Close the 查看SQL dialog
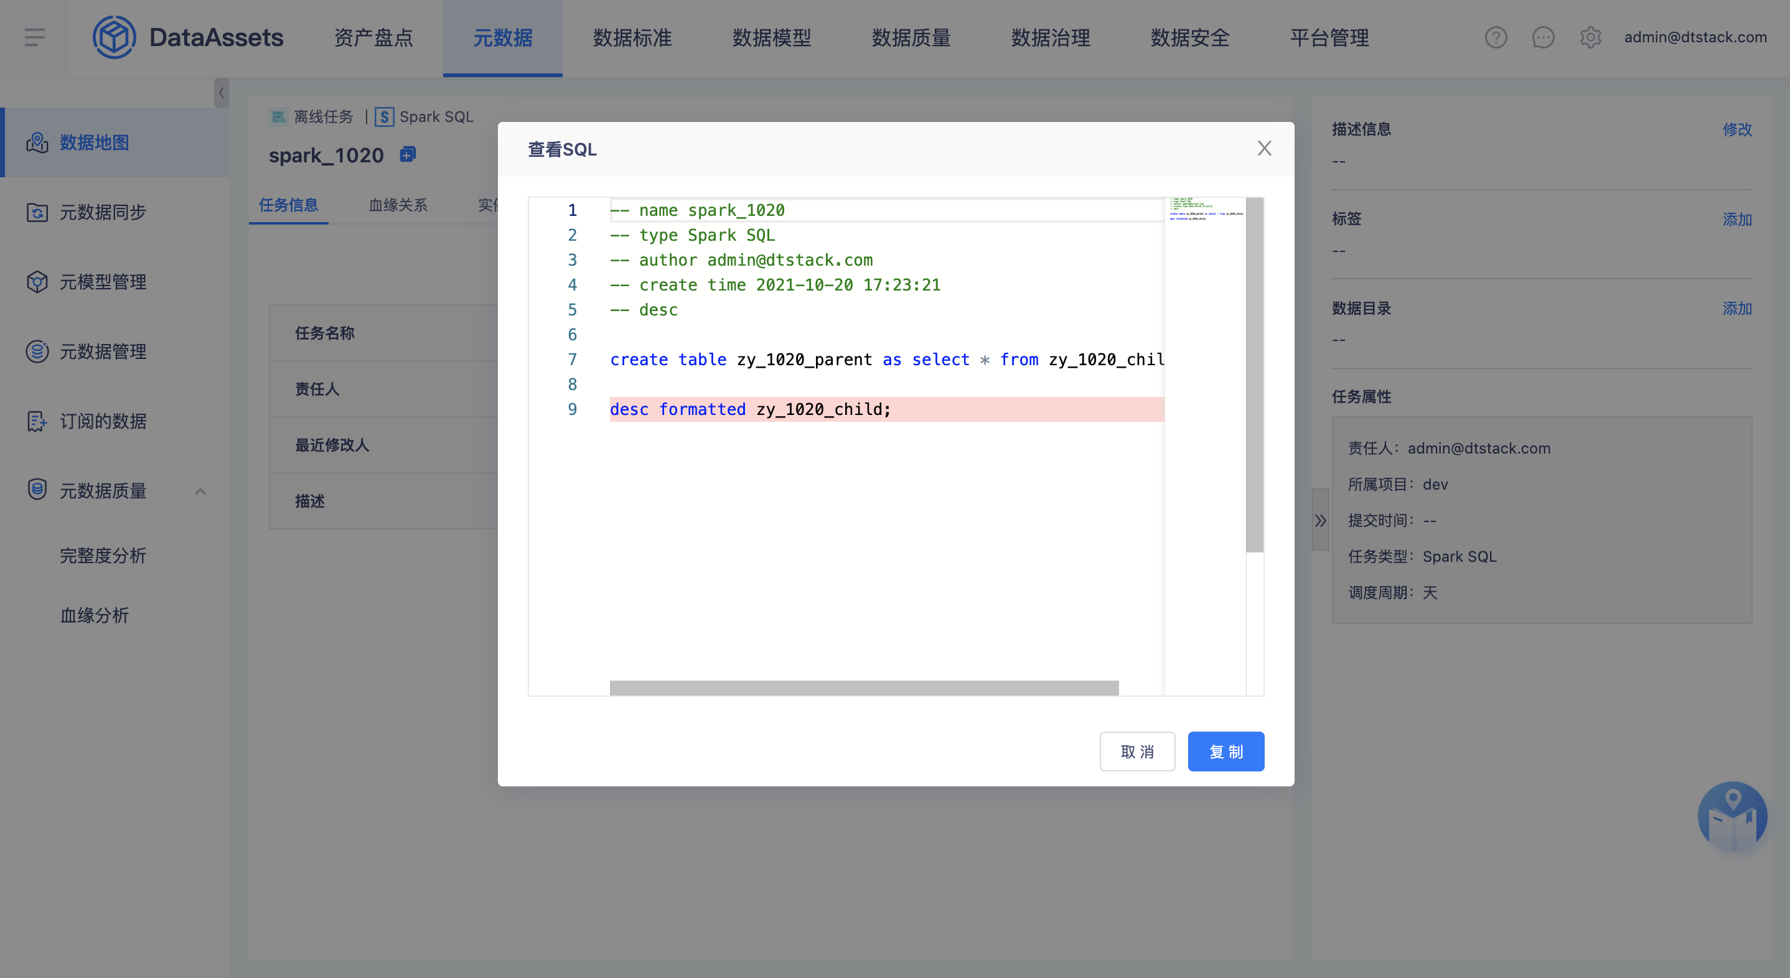Image resolution: width=1790 pixels, height=978 pixels. pos(1264,148)
